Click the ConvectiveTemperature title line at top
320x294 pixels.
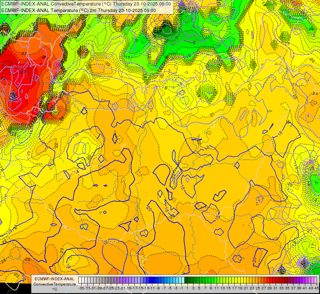point(86,4)
